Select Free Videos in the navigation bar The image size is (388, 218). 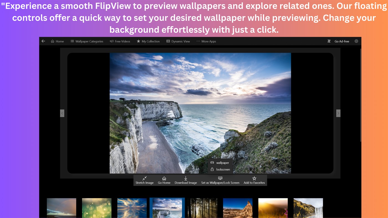pos(120,41)
